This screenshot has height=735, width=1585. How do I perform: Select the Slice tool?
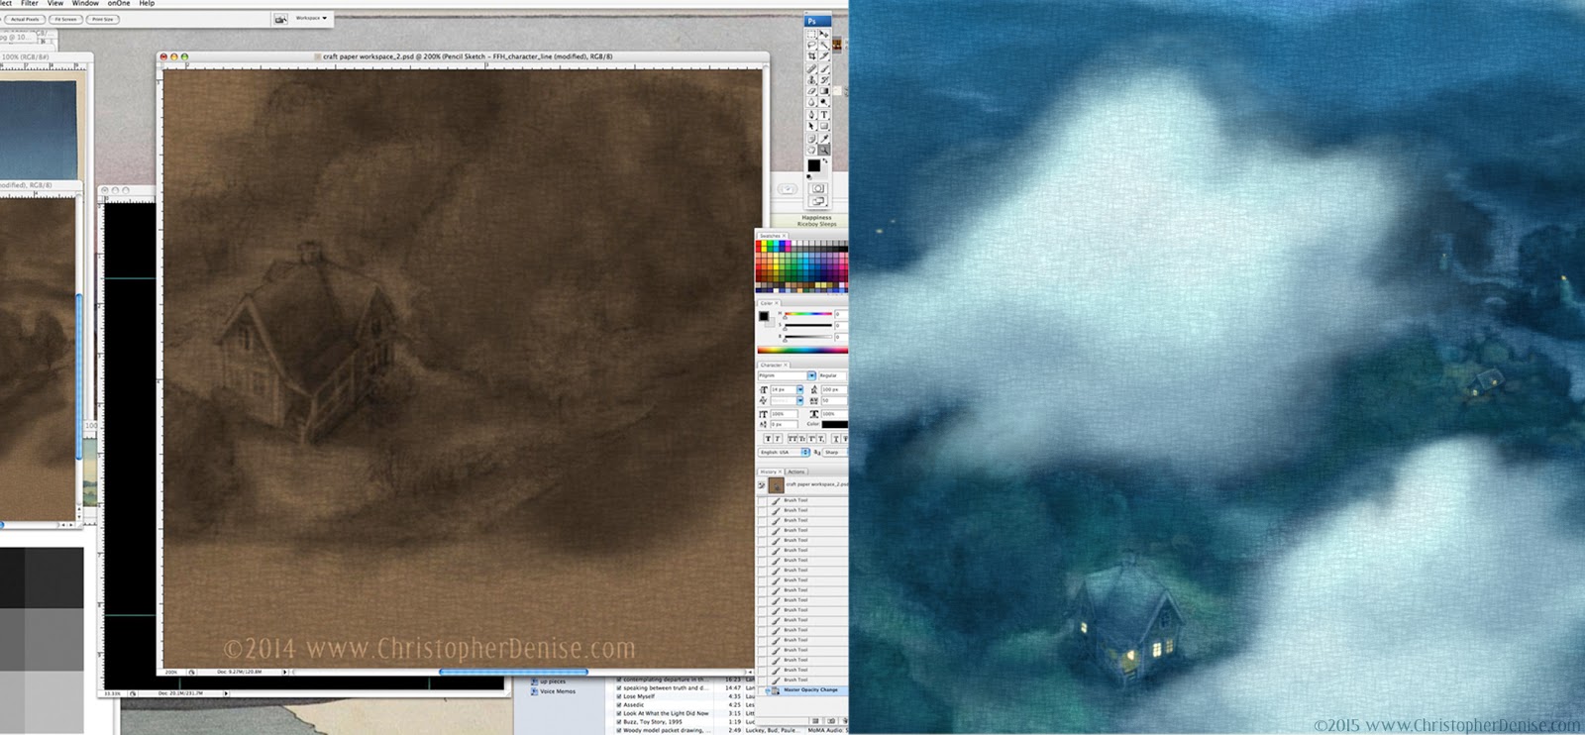[823, 56]
